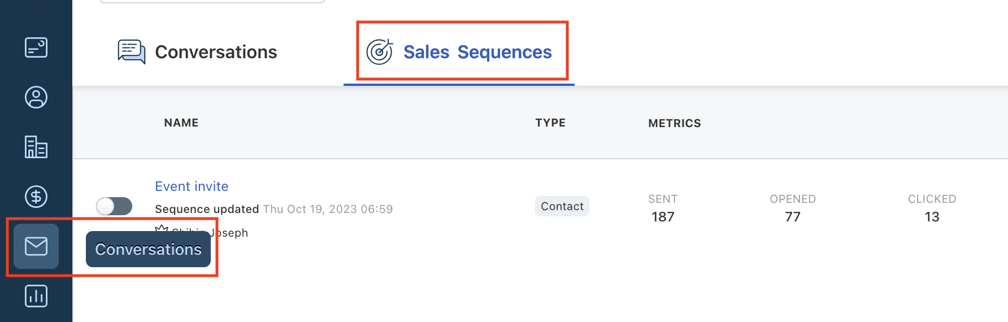Screen dimensions: 1008x322
Task: Open Deals dollar icon in sidebar
Action: pos(36,197)
